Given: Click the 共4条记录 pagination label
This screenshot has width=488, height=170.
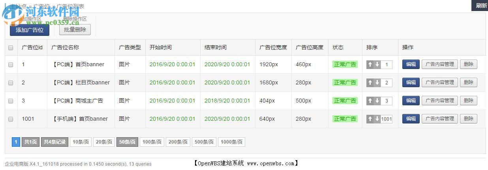Looking at the screenshot, I should point(54,142).
